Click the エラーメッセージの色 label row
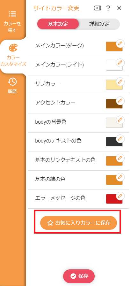 tap(79, 199)
